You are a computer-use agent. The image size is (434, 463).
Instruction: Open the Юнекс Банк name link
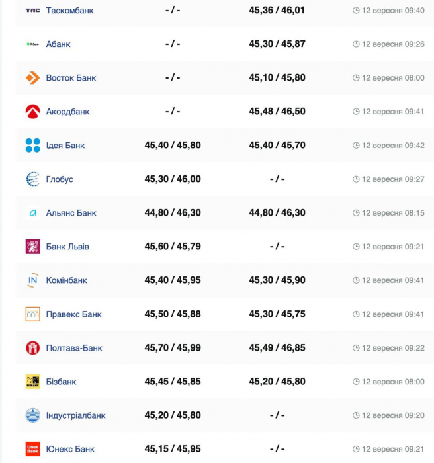click(x=70, y=449)
